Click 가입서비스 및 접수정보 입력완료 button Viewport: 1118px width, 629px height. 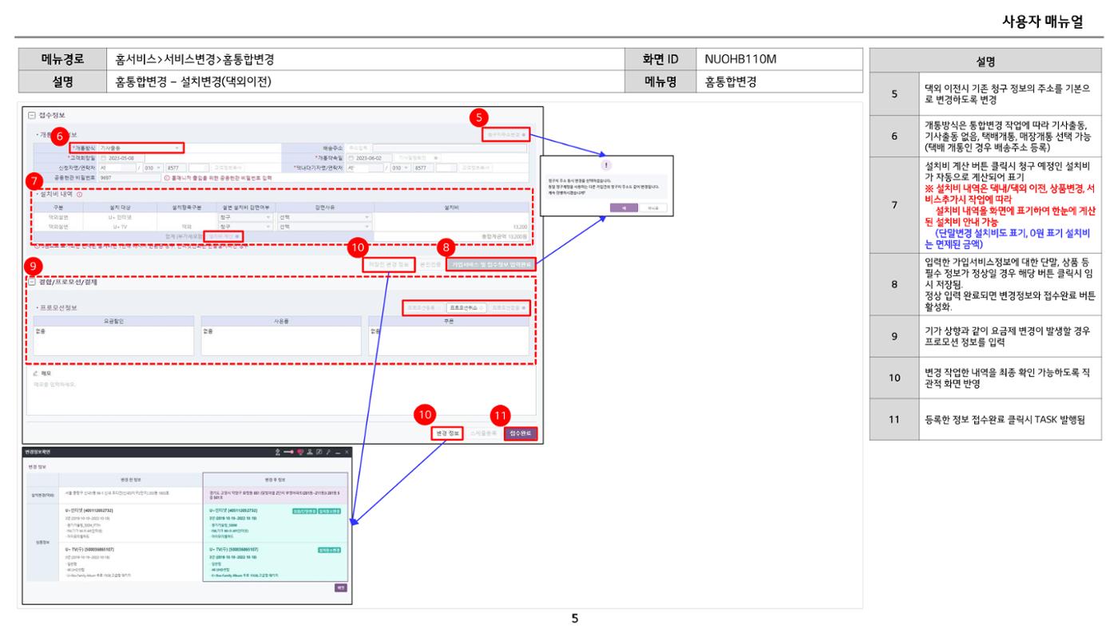(490, 264)
